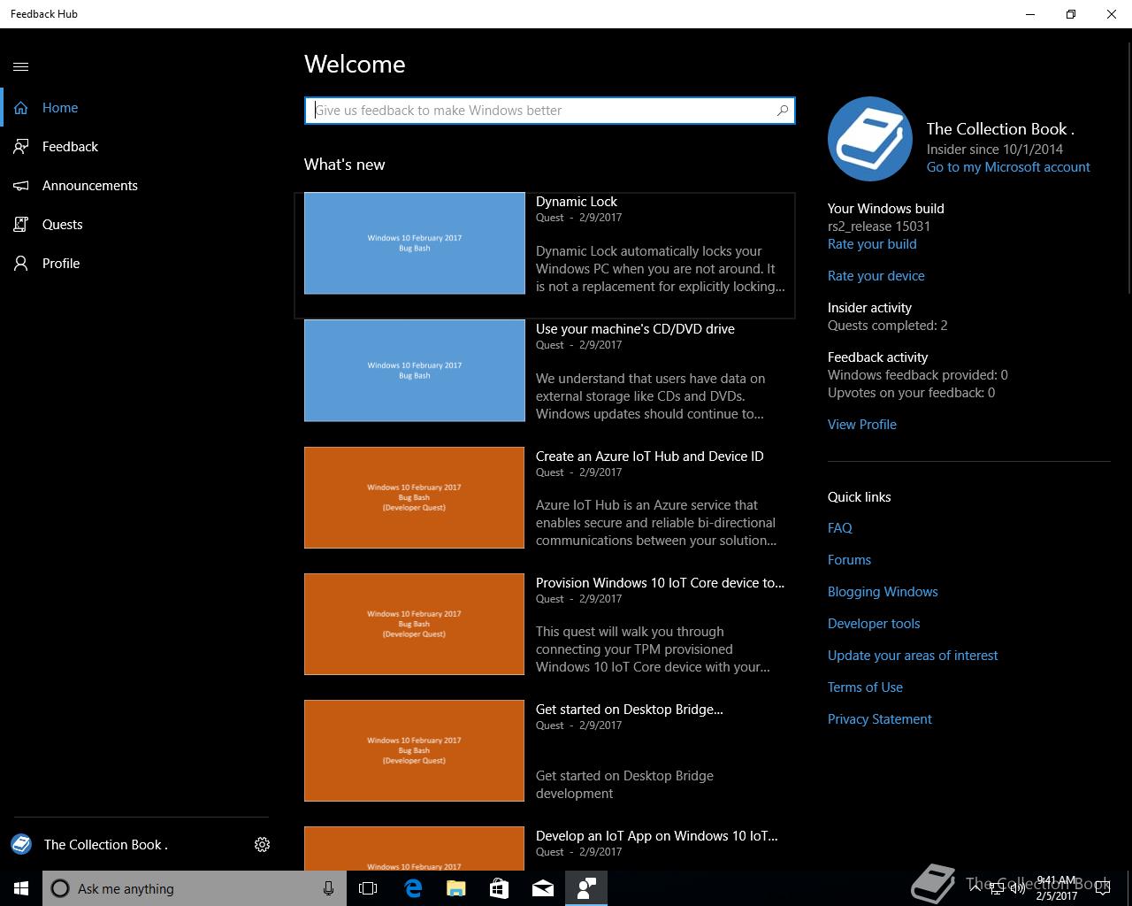Viewport: 1132px width, 906px height.
Task: Click the Cortana microphone icon
Action: (328, 888)
